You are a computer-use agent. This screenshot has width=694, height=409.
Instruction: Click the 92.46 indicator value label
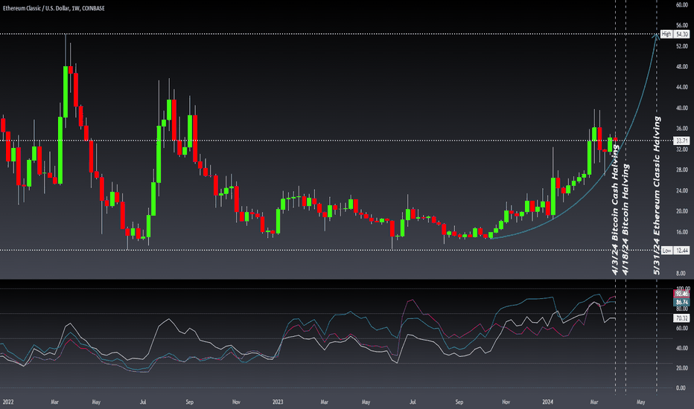[x=681, y=294]
